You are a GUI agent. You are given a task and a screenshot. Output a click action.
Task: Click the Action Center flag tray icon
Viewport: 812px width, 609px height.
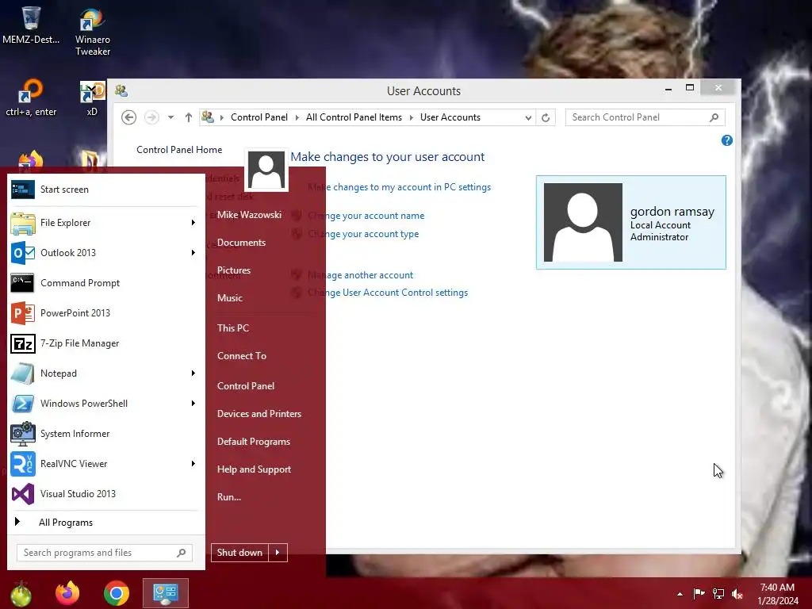(699, 593)
